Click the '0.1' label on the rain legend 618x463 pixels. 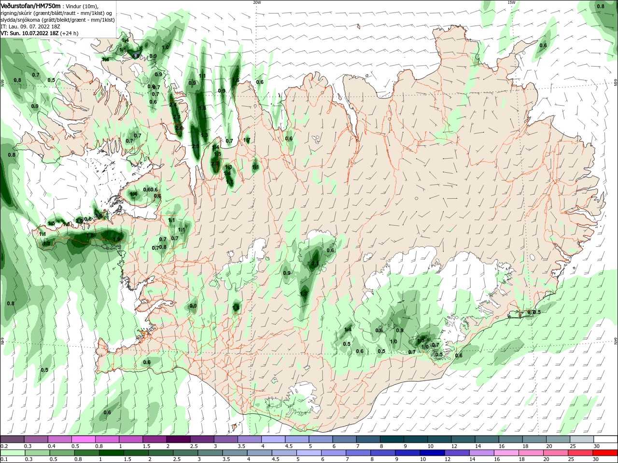(x=4, y=460)
